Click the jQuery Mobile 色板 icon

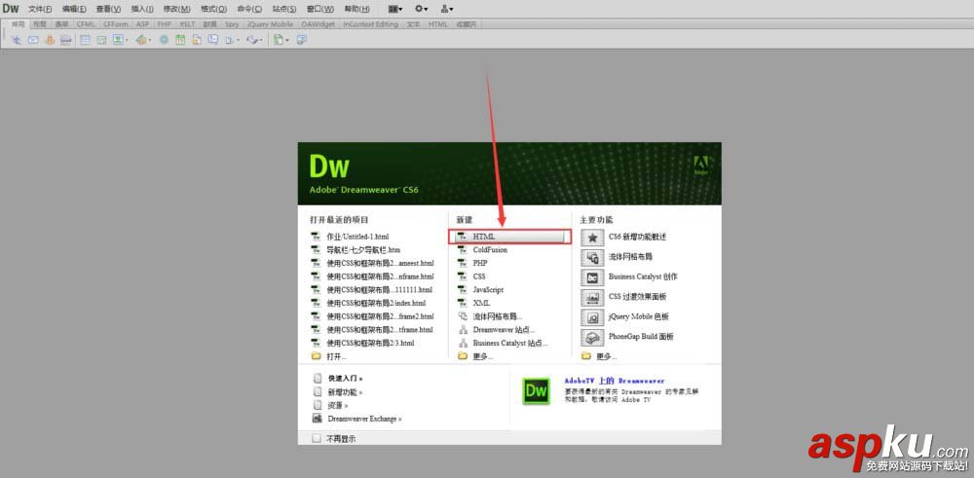[x=592, y=316]
